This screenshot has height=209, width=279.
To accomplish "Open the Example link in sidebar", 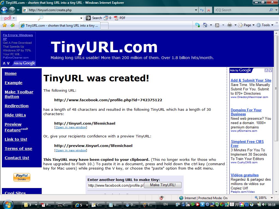I will point(14,83).
